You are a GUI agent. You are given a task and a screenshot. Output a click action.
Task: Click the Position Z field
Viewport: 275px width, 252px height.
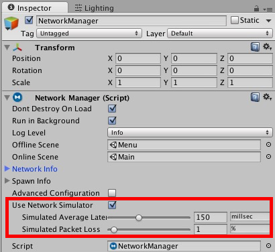[x=250, y=58]
